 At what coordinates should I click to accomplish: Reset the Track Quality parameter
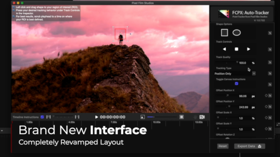tap(270, 62)
